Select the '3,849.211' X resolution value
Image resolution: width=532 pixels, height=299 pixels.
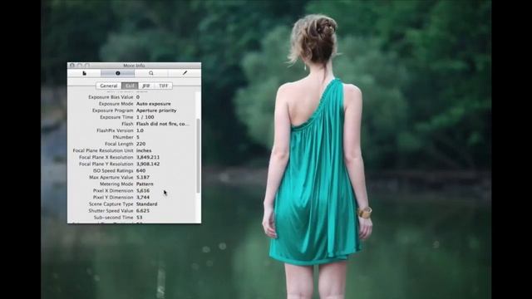click(x=148, y=157)
